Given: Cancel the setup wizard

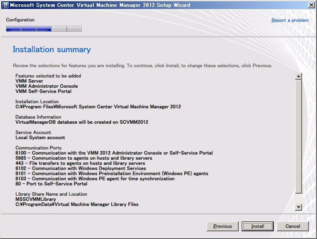Looking at the screenshot, I should pos(293,226).
